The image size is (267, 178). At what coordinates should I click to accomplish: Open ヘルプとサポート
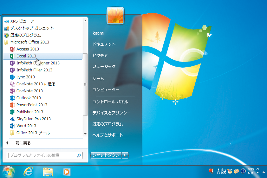click(x=108, y=135)
